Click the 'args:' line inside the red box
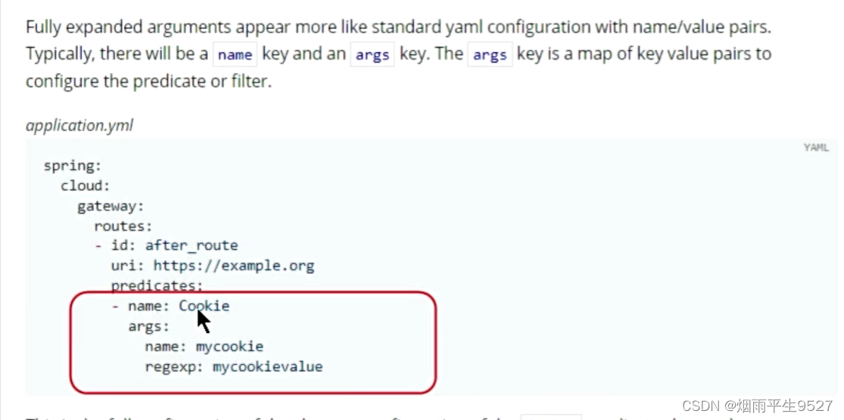The width and height of the screenshot is (844, 420). [148, 326]
